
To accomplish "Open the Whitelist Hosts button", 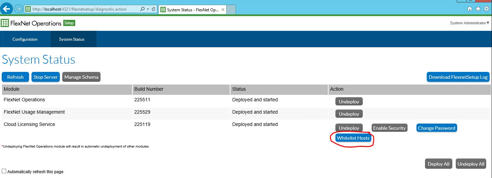I will [x=353, y=138].
